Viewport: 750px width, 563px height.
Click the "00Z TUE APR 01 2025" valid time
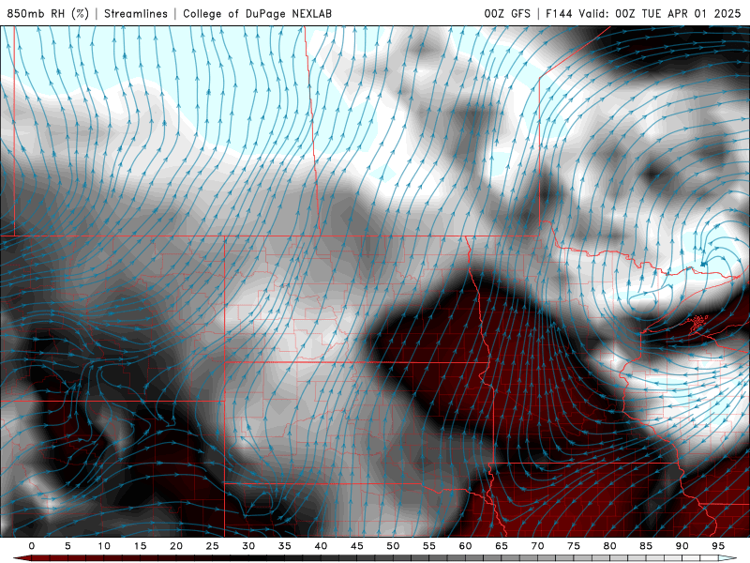coord(678,13)
